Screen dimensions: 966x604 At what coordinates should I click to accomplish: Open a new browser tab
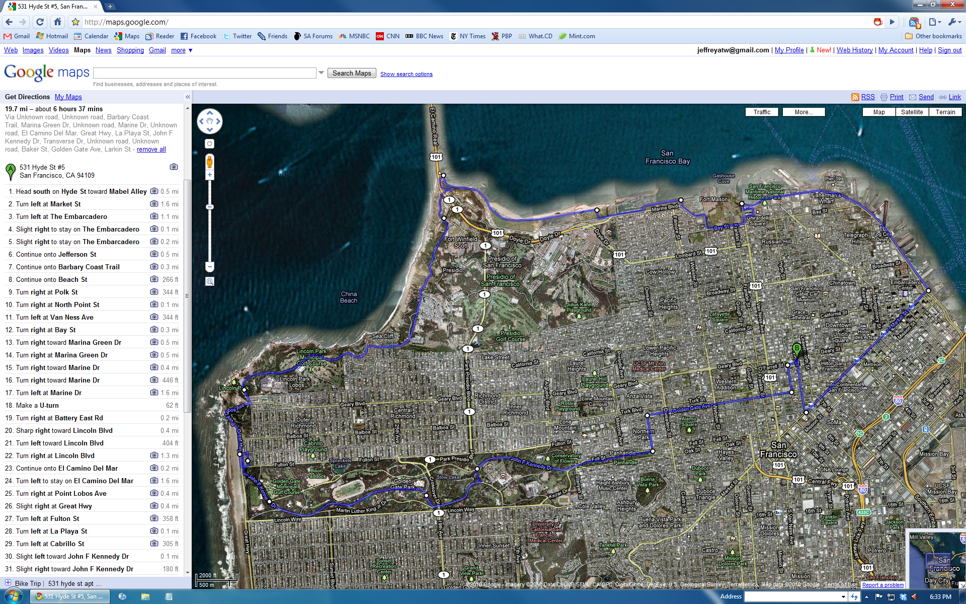click(110, 7)
